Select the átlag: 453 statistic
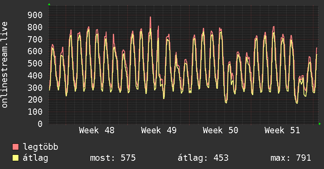Screen dimensions: 324x169 [203, 158]
